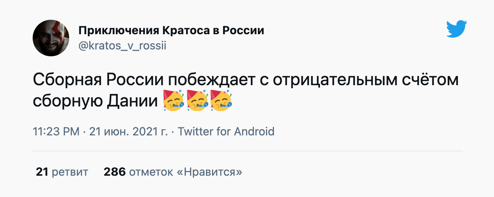Screen dimensions: 494x197
Task: Open display name Приключения Кратоса в России
Action: coord(171,30)
